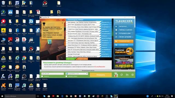Screen dimensions: 175x98
Task: Select server row GTA 5 Криптогород Транспорт
Action: 89,43
